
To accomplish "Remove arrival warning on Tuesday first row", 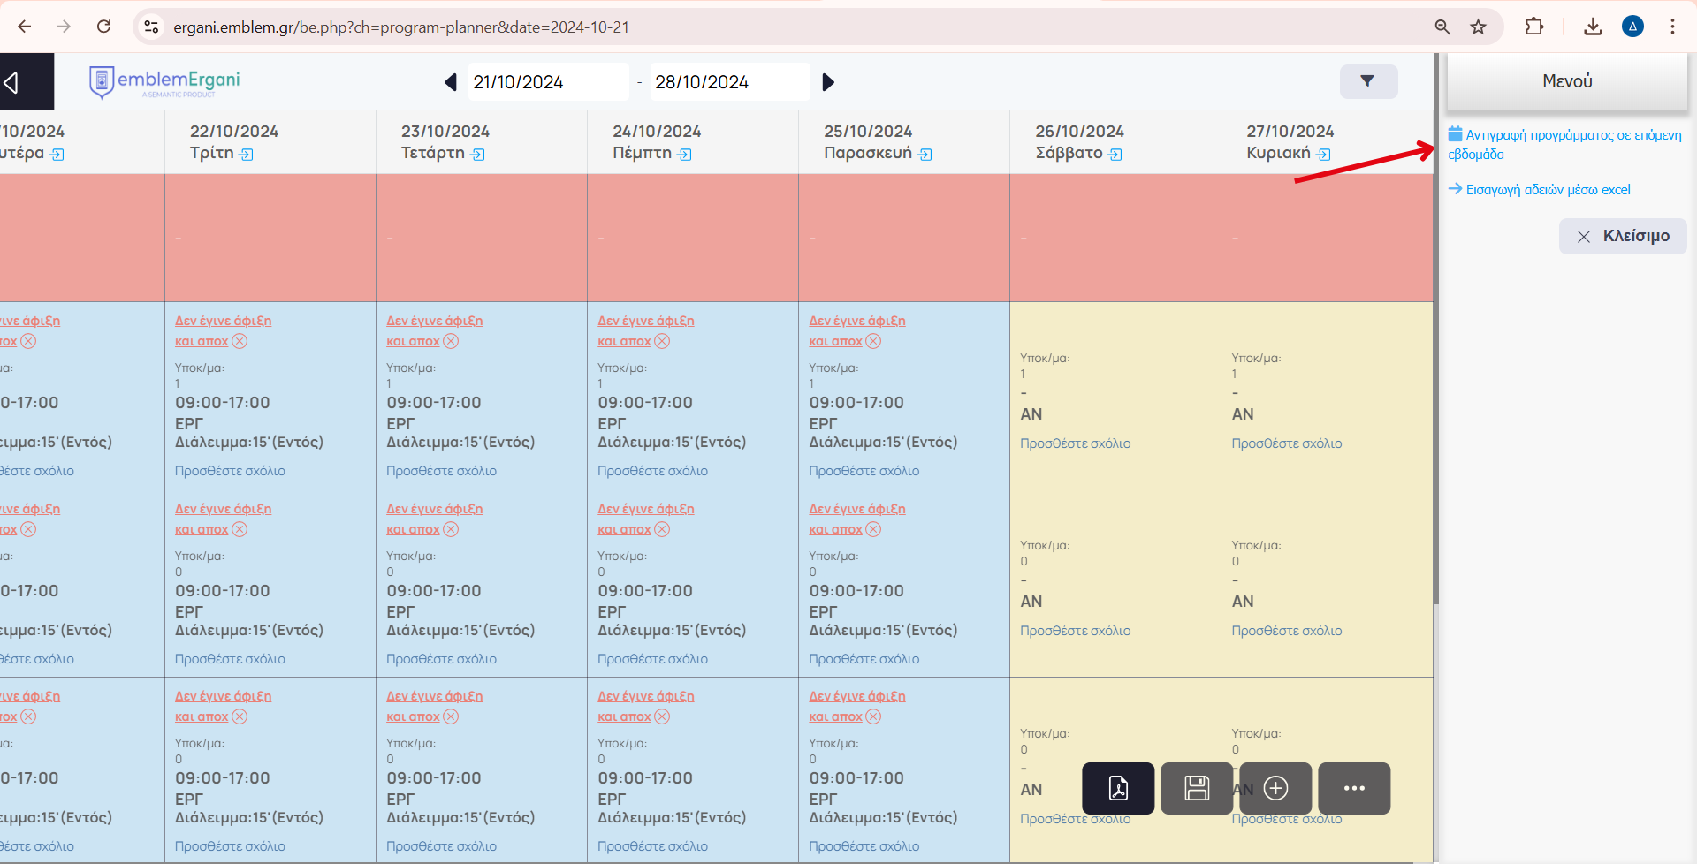I will [240, 341].
